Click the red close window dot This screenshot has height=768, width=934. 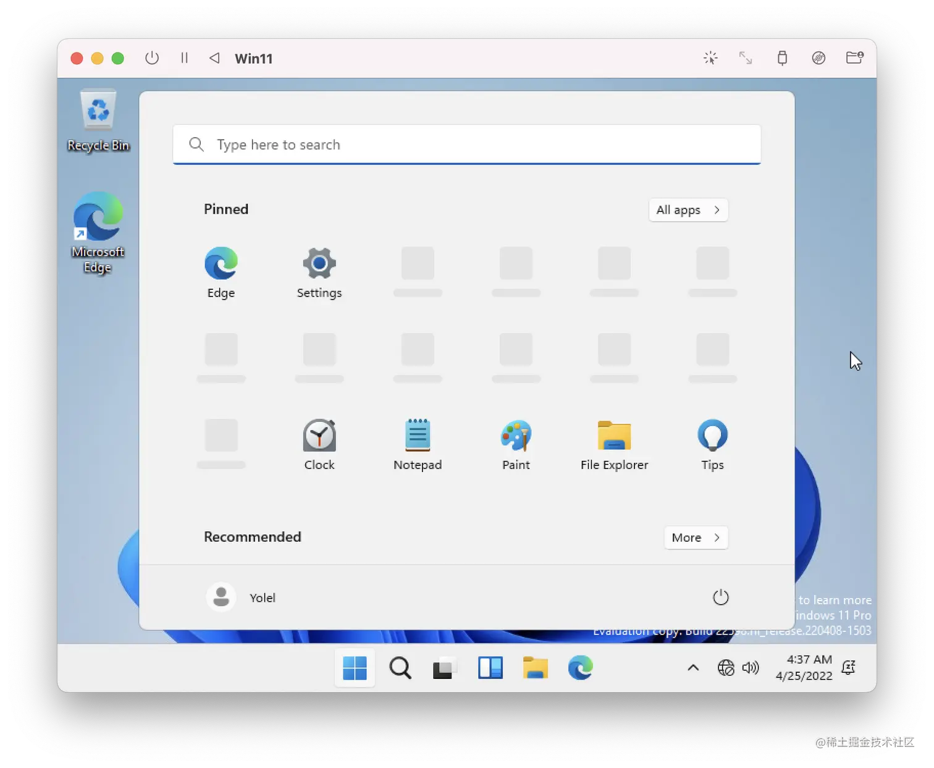click(x=77, y=58)
